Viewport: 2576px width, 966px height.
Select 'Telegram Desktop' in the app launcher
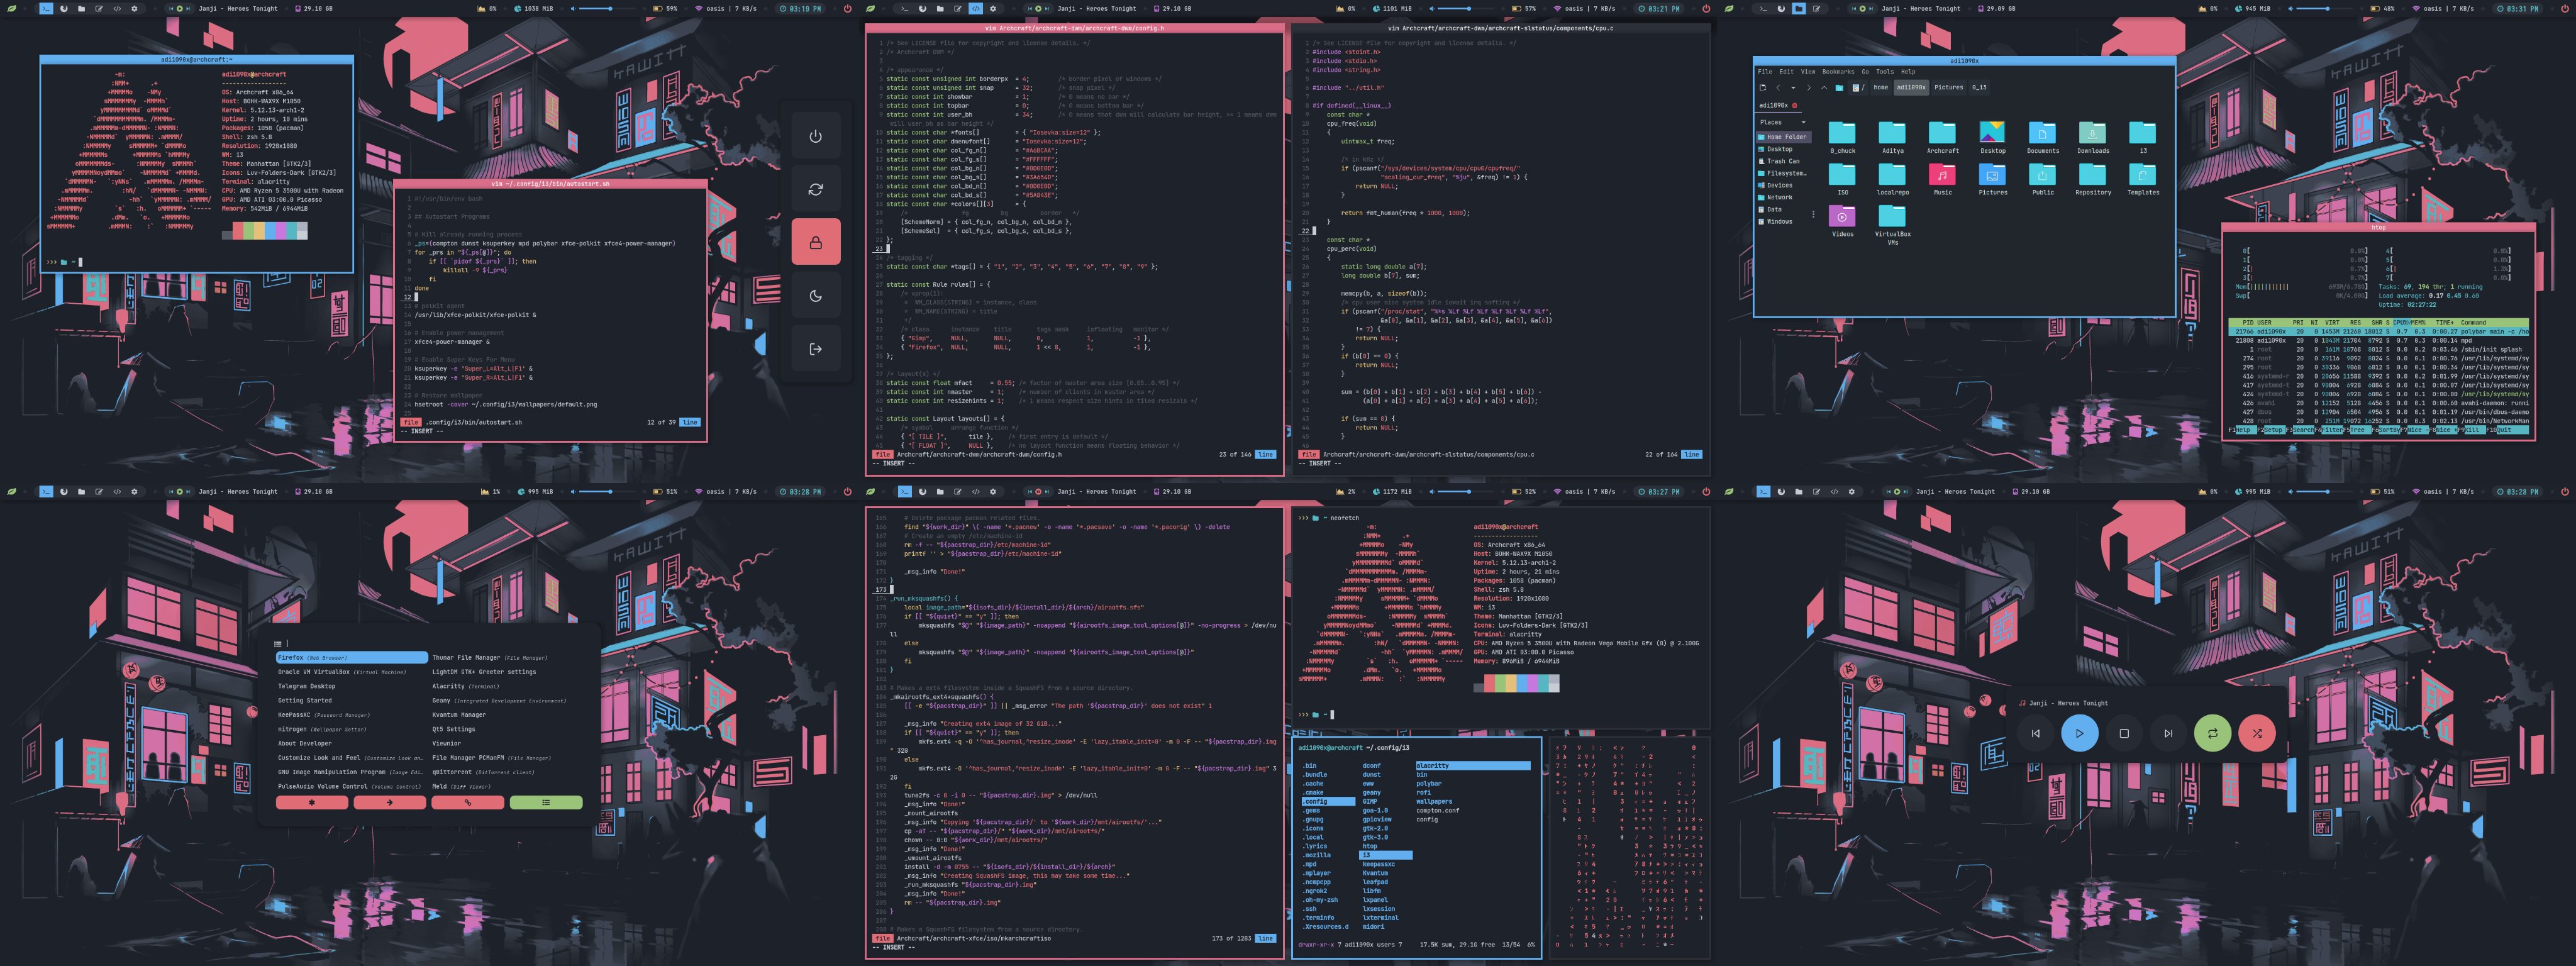pos(306,686)
